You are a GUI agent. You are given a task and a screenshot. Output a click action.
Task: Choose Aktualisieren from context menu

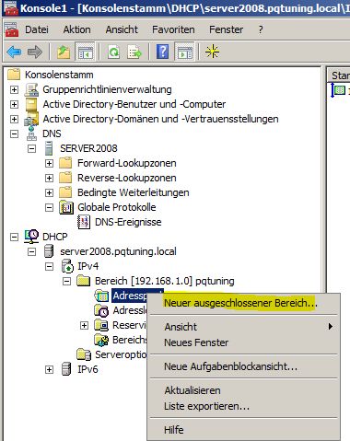pyautogui.click(x=243, y=390)
